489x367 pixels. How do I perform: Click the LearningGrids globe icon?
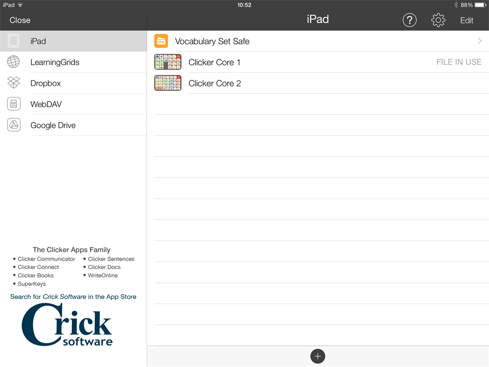13,62
